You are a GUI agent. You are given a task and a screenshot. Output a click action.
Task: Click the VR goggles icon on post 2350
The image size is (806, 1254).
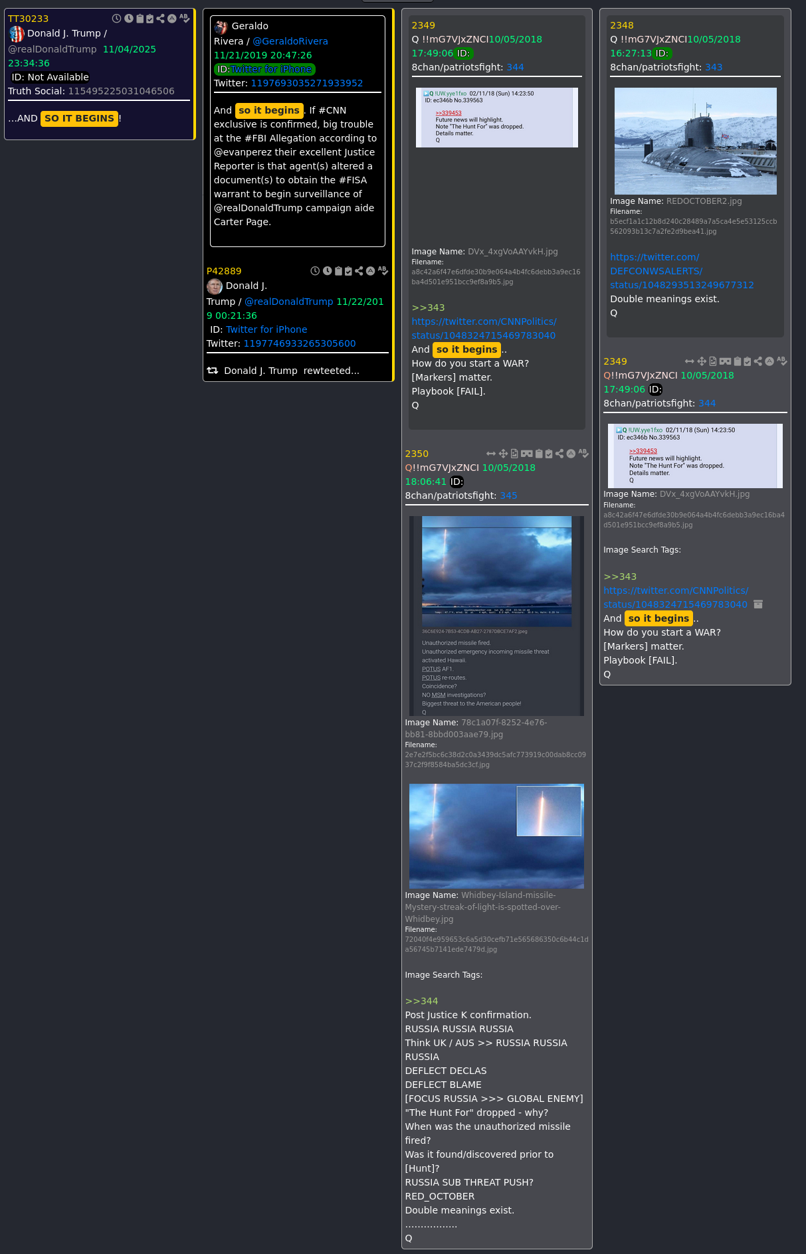click(x=526, y=454)
